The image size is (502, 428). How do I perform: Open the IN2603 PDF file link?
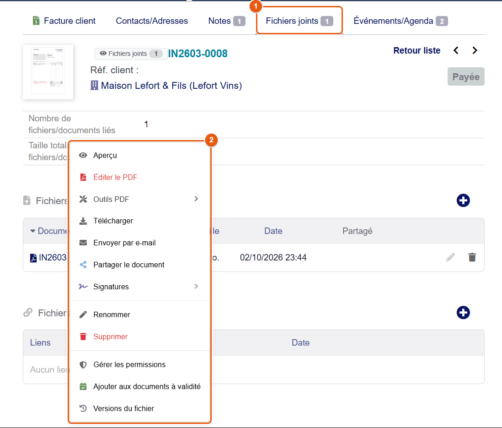pos(53,257)
